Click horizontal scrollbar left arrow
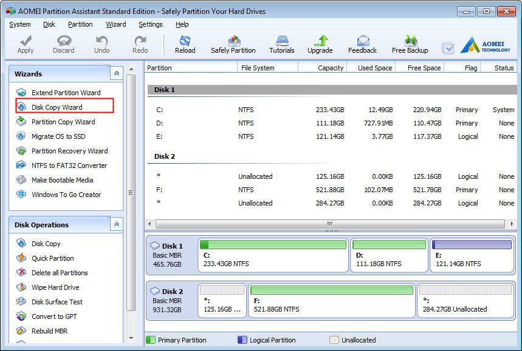The width and height of the screenshot is (522, 351). 150,224
